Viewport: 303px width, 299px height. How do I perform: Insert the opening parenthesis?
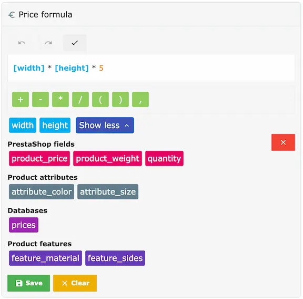tap(100, 100)
